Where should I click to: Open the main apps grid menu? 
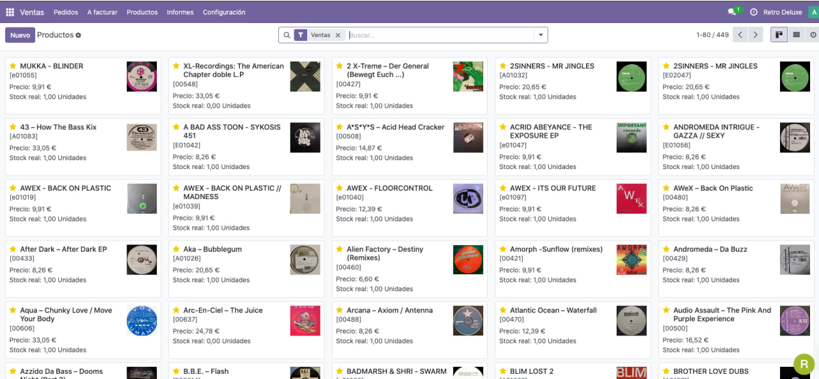pyautogui.click(x=10, y=12)
